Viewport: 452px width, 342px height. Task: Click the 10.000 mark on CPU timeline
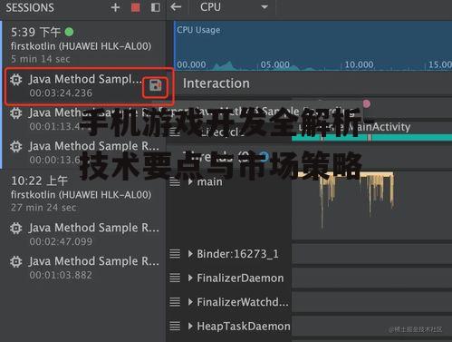[359, 64]
